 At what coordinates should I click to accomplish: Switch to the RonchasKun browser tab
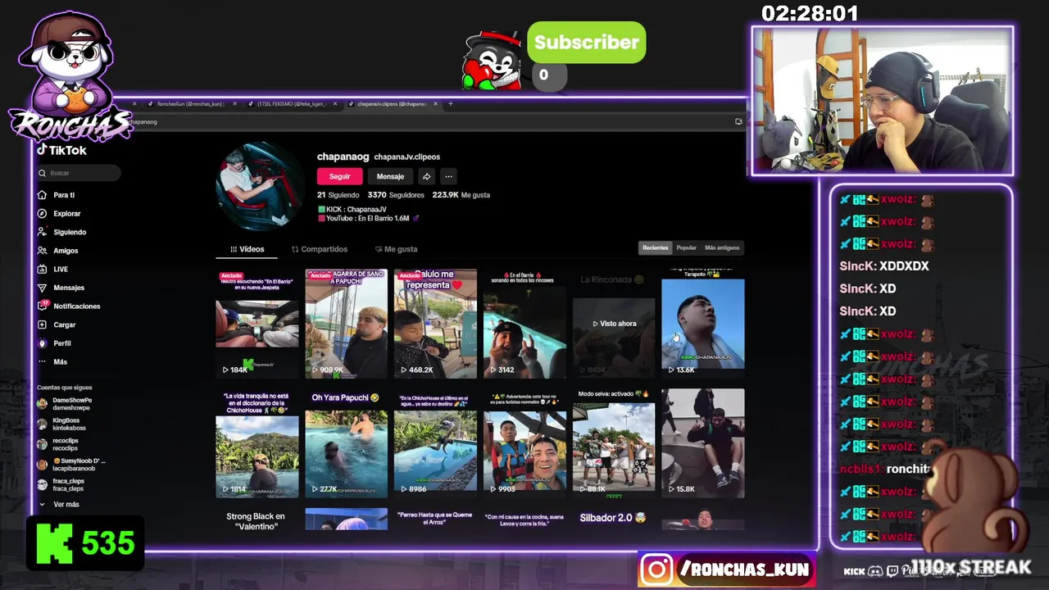(189, 103)
